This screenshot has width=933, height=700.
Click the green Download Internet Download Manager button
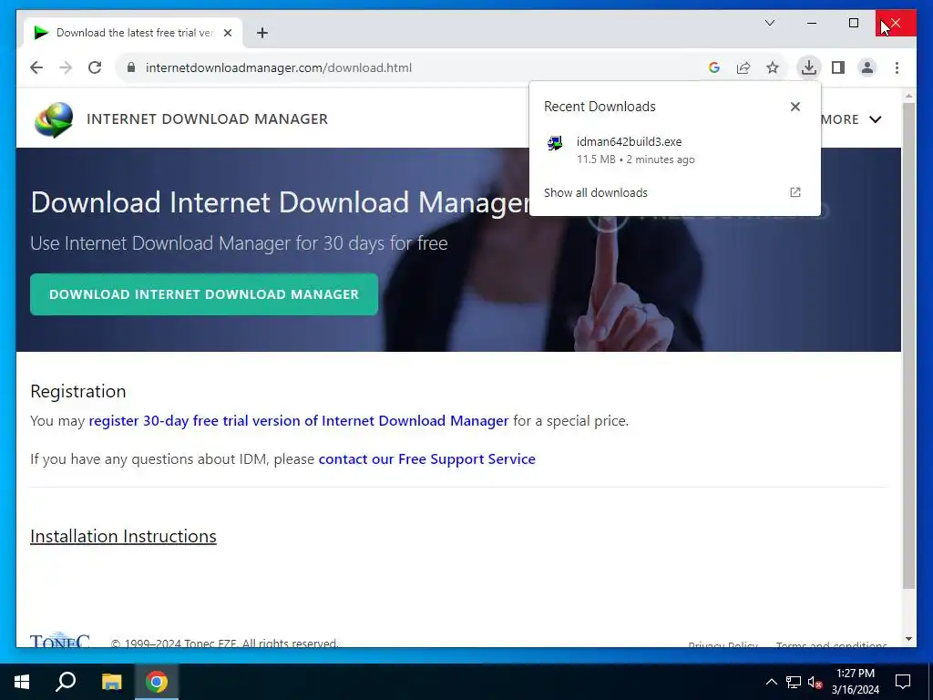[x=204, y=294]
